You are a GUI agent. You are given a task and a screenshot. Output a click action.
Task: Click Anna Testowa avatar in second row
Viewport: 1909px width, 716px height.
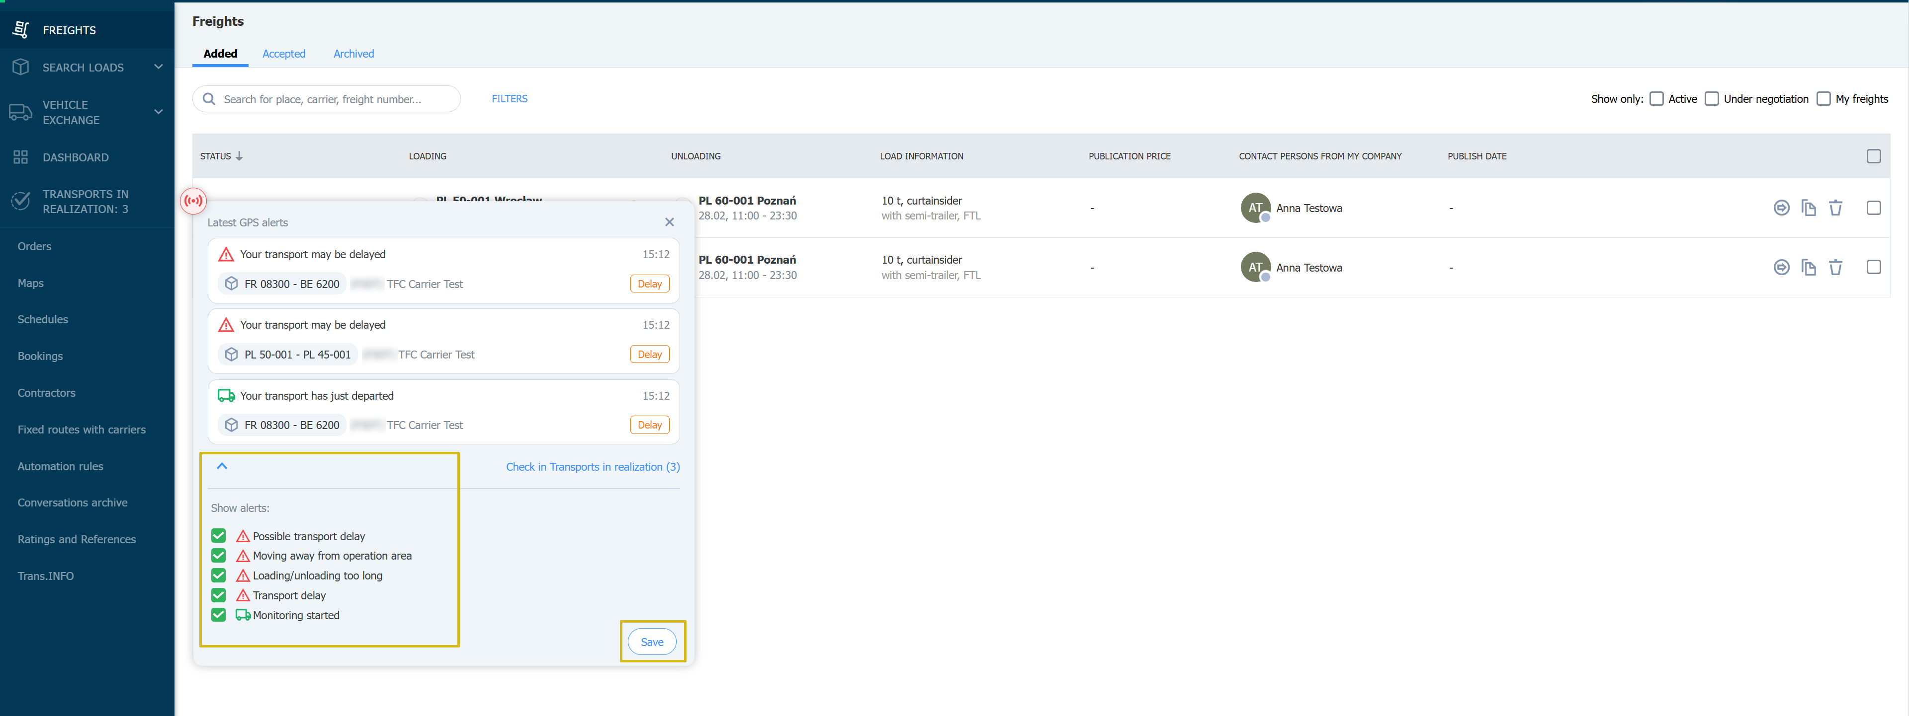(x=1255, y=267)
